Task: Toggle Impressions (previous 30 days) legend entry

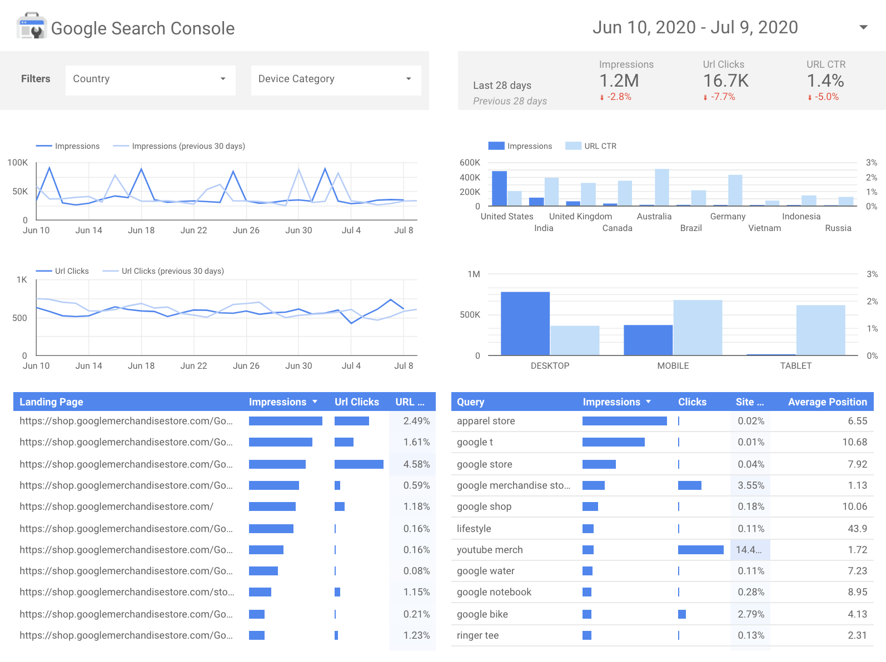Action: point(179,146)
